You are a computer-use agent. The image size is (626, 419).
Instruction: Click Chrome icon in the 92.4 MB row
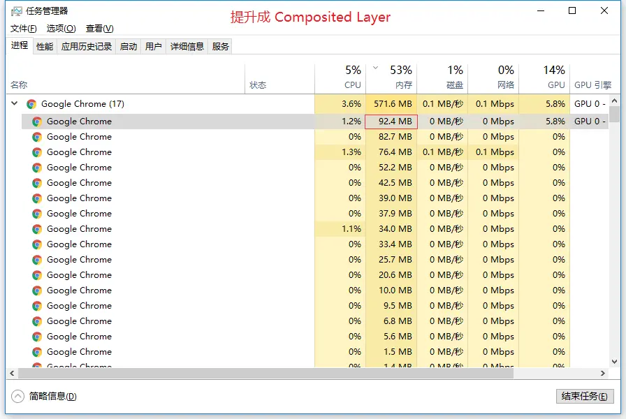(37, 122)
